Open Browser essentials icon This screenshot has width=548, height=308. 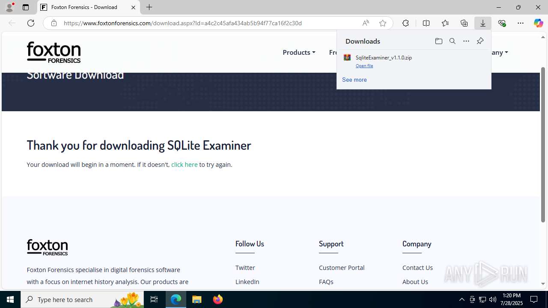coord(502,23)
